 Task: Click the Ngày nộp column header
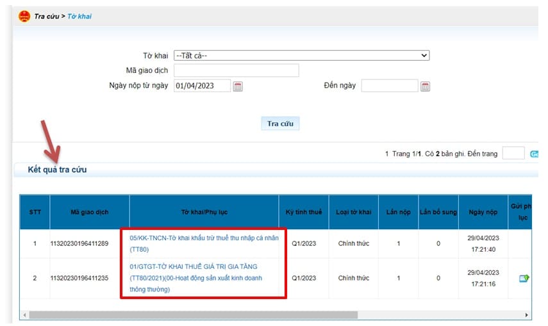coord(483,212)
